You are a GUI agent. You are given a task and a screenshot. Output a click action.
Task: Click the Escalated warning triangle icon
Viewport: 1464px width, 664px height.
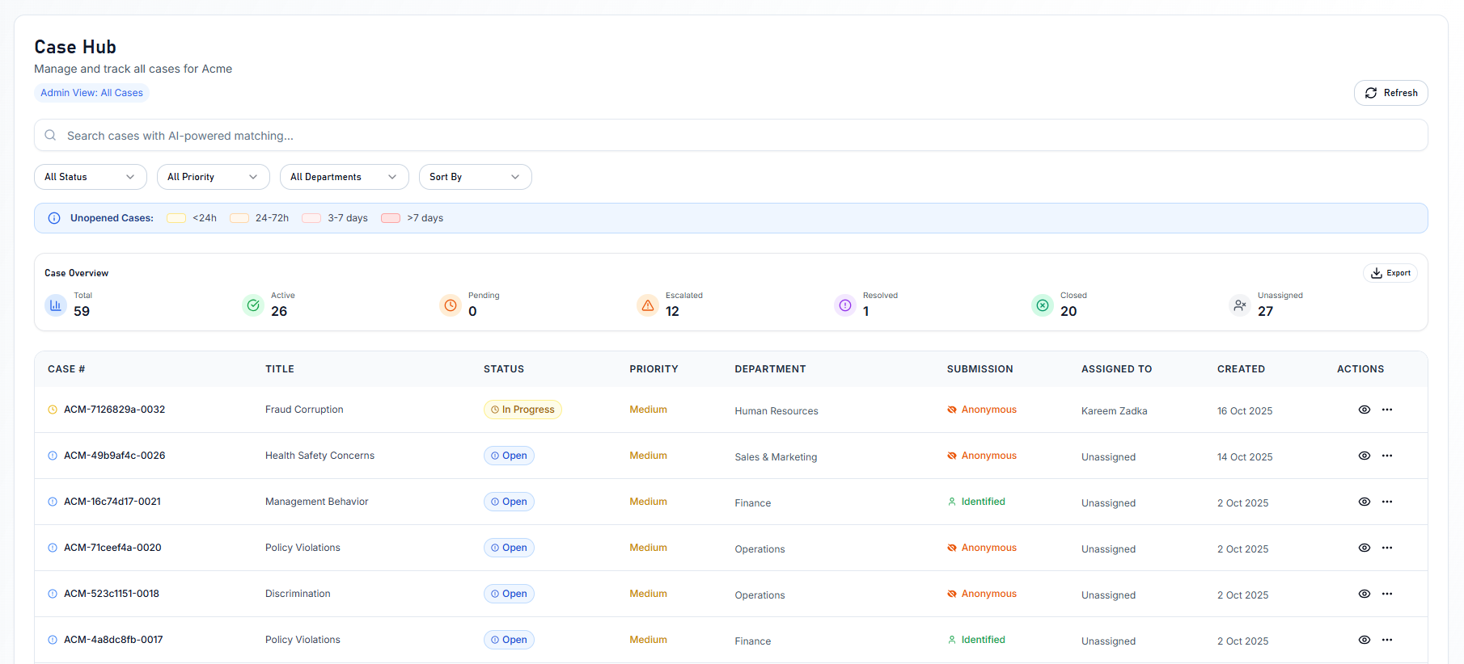coord(648,305)
